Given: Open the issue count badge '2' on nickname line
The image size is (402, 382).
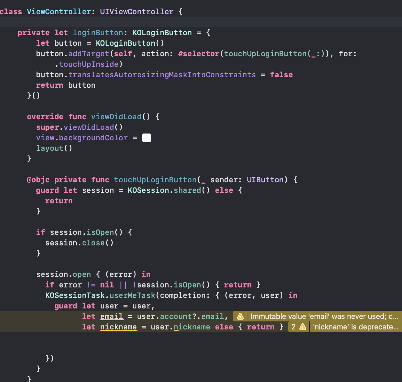Looking at the screenshot, I should click(x=293, y=327).
